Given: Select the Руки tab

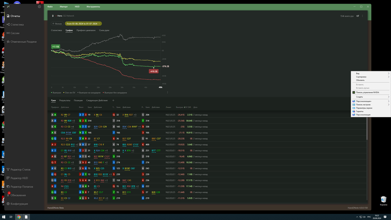Looking at the screenshot, I should pos(54,101).
